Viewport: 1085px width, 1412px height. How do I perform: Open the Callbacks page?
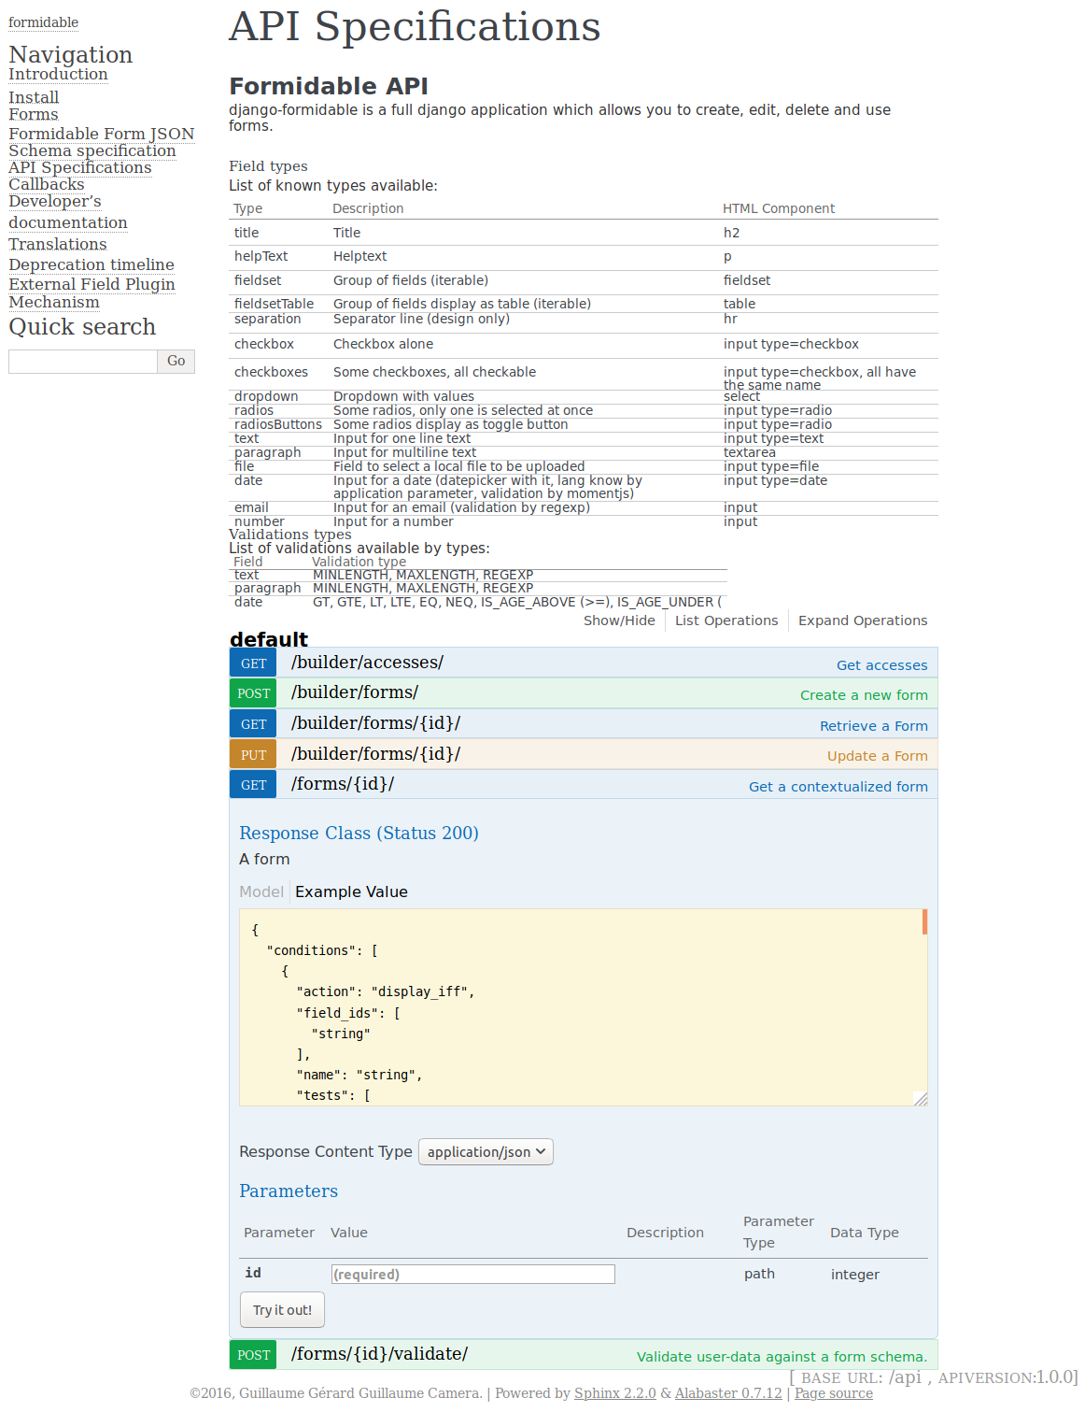point(47,184)
